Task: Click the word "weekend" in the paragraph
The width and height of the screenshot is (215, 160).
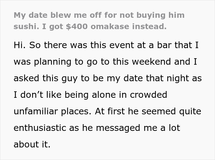Action: [151, 61]
